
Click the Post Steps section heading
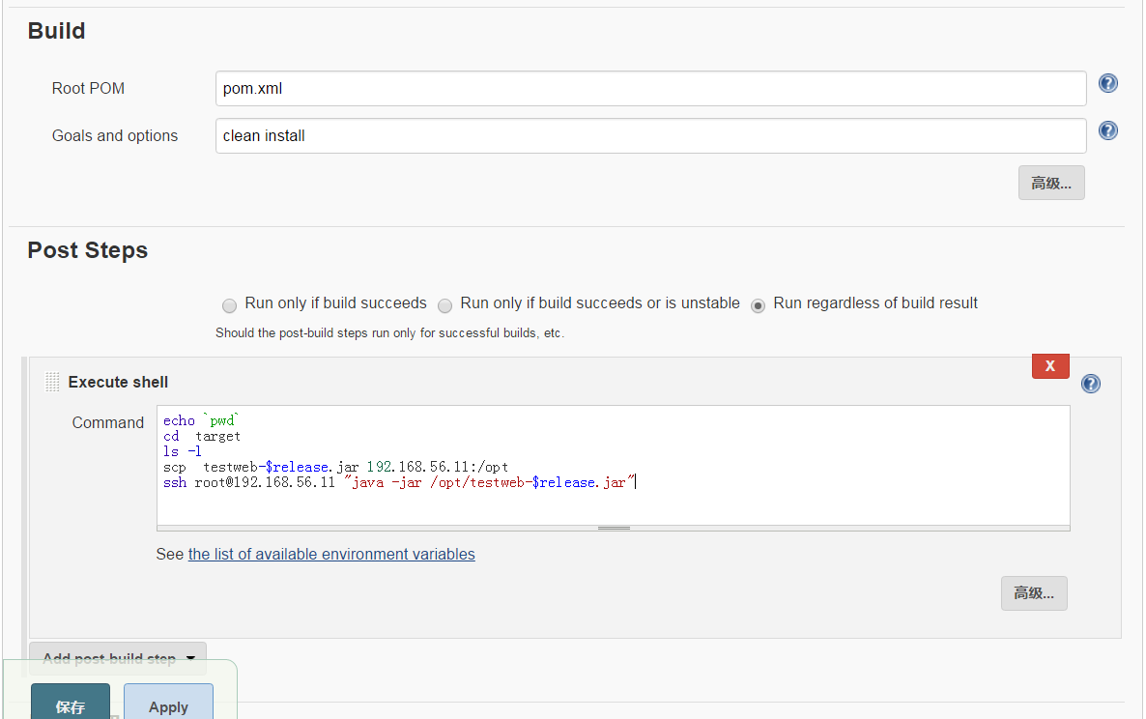click(88, 250)
